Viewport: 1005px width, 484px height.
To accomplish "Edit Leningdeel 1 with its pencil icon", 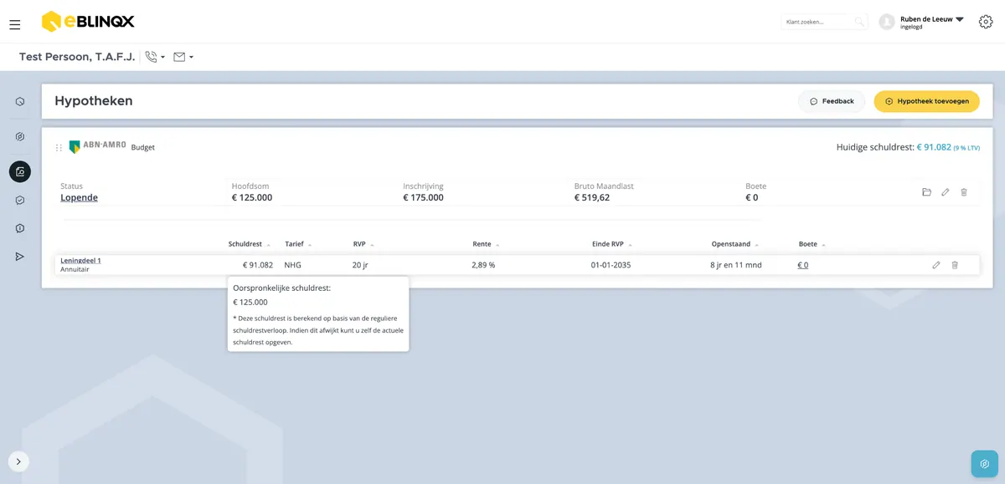I will [x=936, y=265].
